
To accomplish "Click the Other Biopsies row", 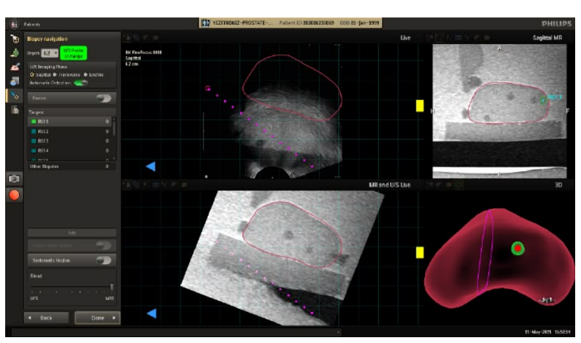I will click(x=71, y=166).
